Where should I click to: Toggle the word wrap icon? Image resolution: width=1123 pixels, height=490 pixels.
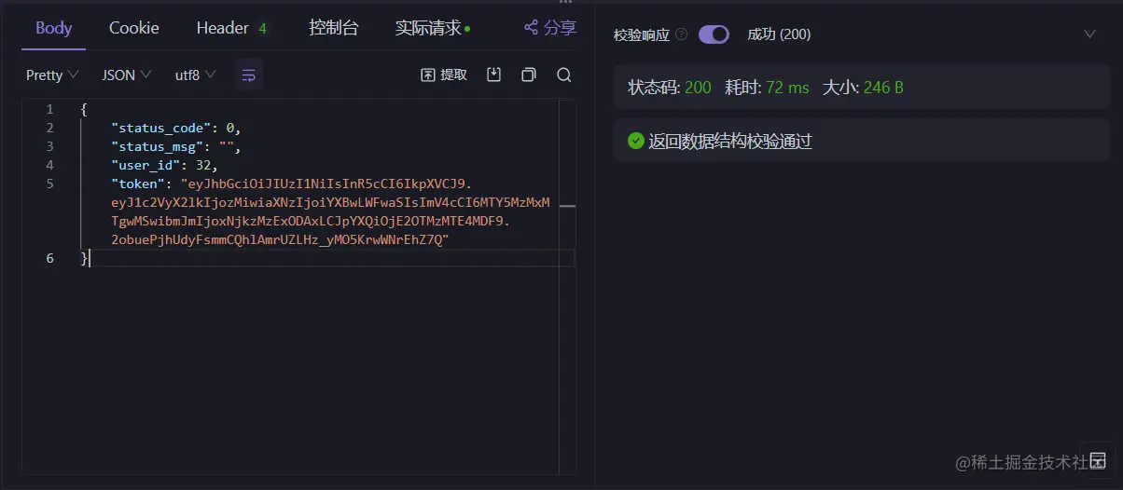click(x=249, y=75)
